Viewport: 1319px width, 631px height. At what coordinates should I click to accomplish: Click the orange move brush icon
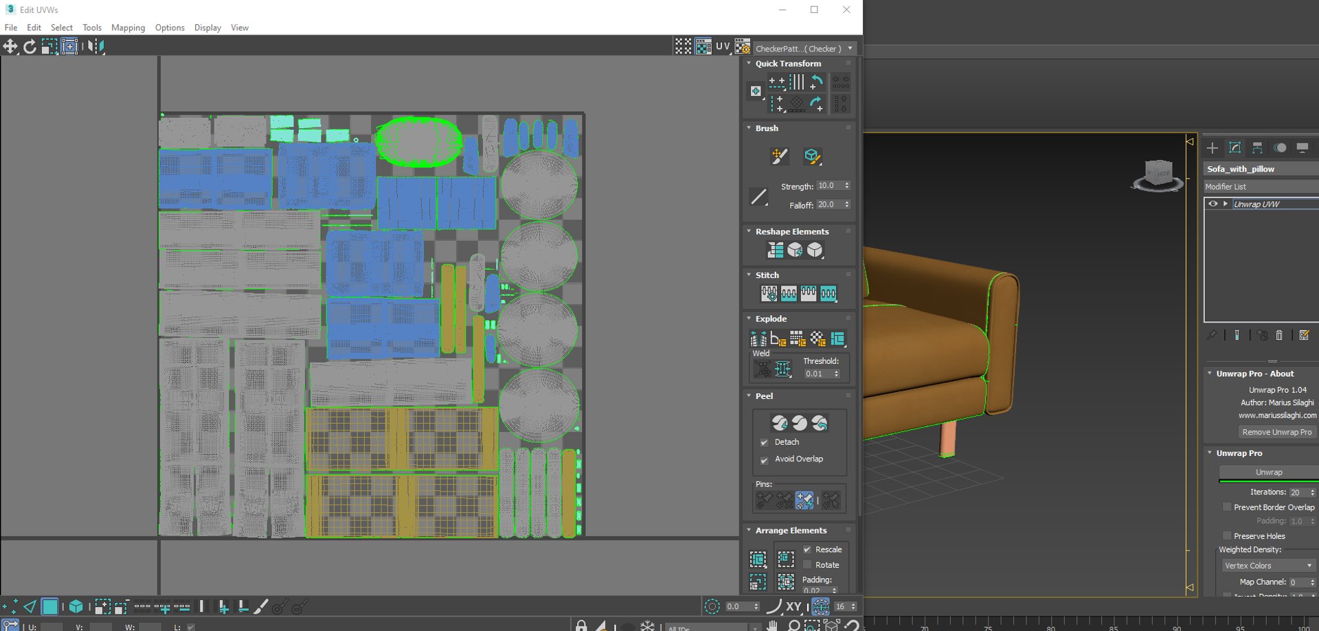click(x=779, y=157)
